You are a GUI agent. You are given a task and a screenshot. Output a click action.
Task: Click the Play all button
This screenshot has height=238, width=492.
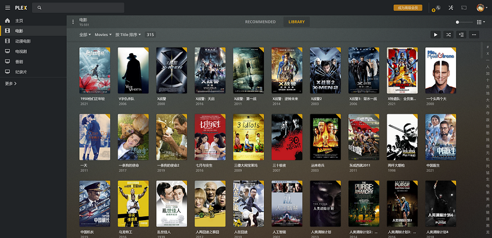pyautogui.click(x=435, y=35)
